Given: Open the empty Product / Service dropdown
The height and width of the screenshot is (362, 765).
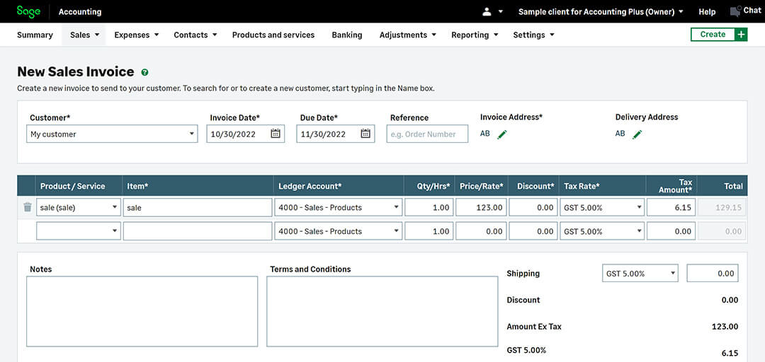Looking at the screenshot, I should point(78,231).
